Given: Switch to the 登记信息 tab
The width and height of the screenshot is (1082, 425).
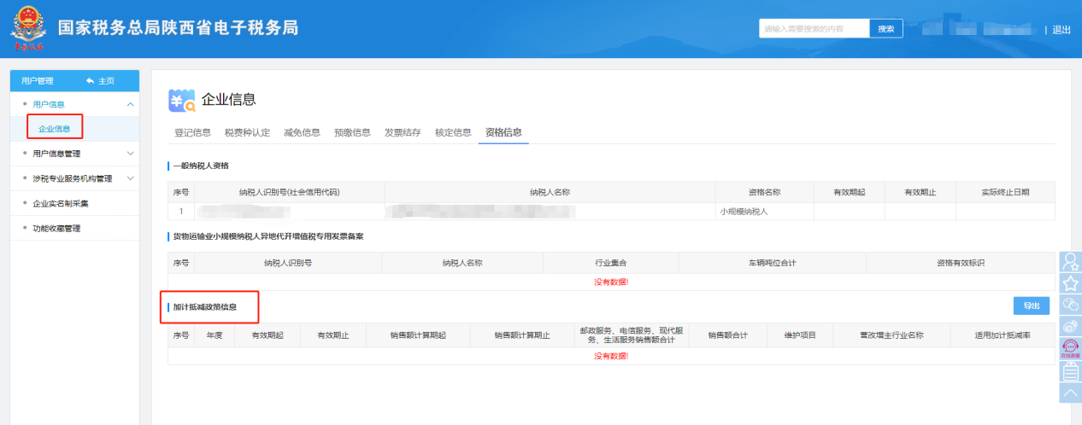Looking at the screenshot, I should (x=192, y=132).
